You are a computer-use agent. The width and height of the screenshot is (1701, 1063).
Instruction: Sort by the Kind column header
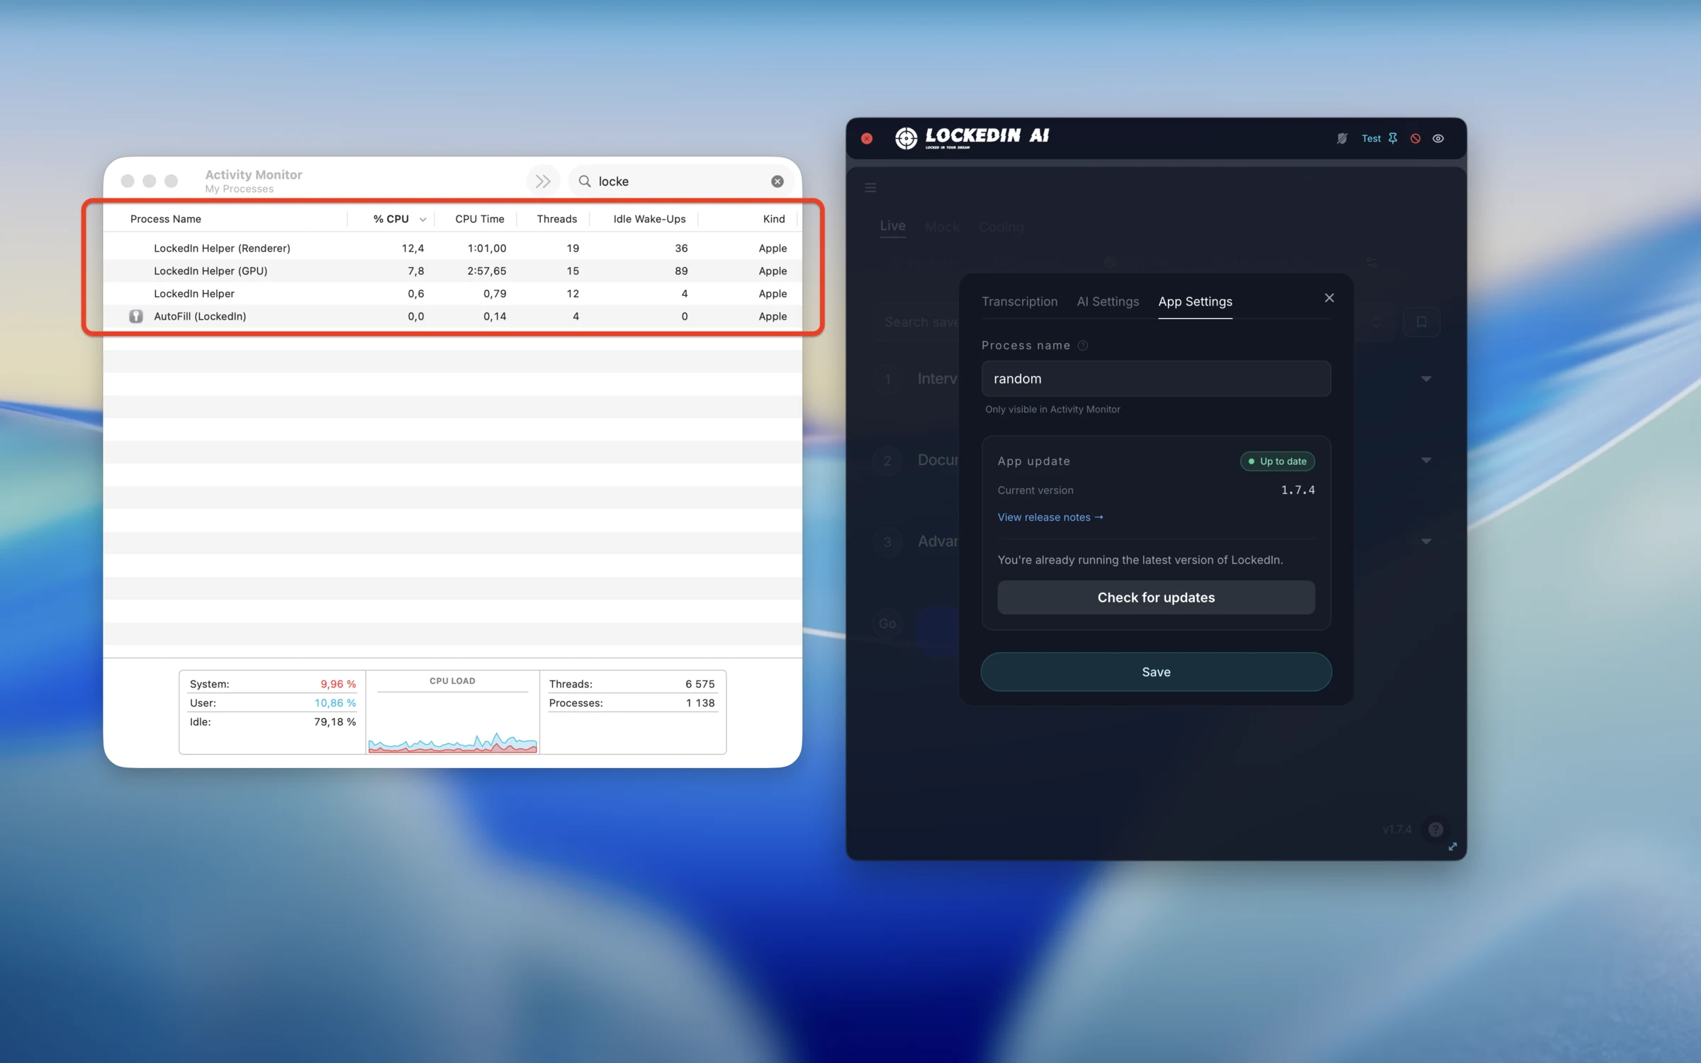tap(774, 219)
